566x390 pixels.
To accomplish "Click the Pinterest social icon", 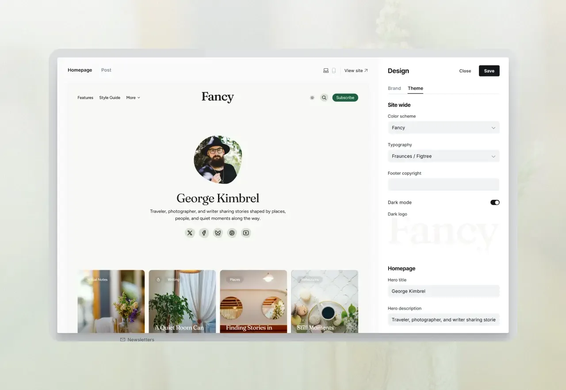I will click(x=232, y=233).
